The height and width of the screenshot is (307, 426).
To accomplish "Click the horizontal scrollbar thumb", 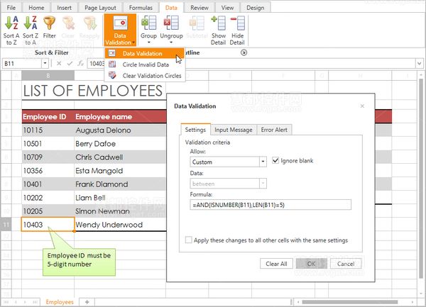I will tap(350, 302).
